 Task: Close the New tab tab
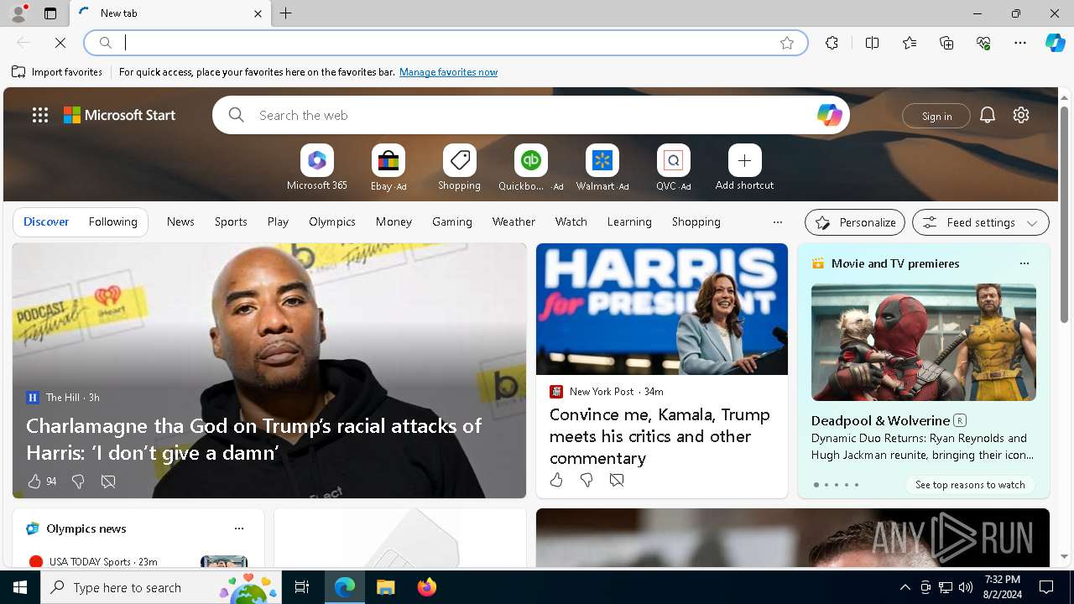click(258, 13)
